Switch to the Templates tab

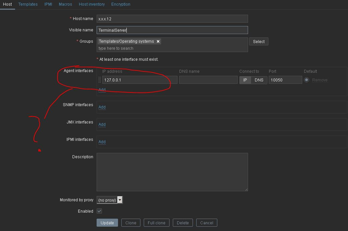[x=28, y=4]
